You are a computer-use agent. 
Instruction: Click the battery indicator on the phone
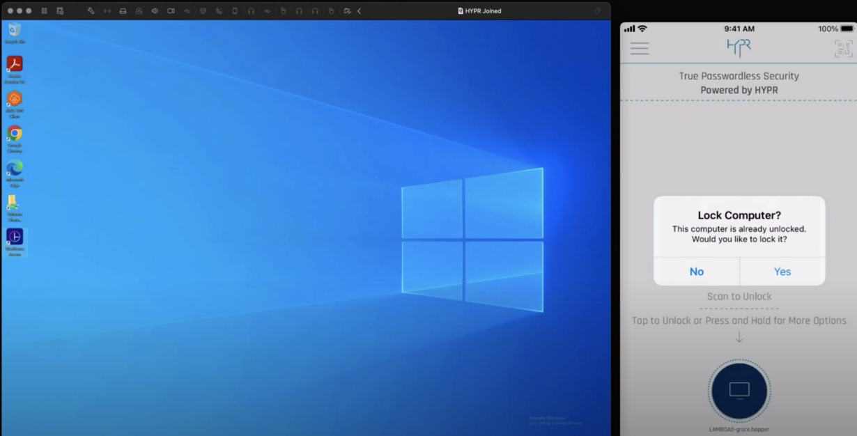pos(846,29)
